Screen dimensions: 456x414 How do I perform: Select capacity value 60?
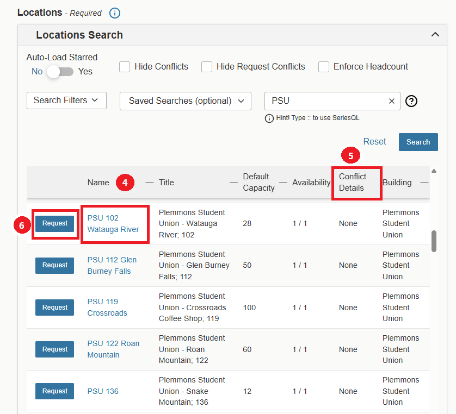coord(247,349)
